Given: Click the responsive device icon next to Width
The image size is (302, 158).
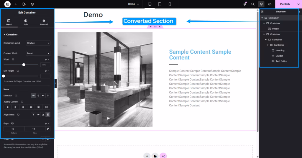Looking at the screenshot, I should point(13,60).
